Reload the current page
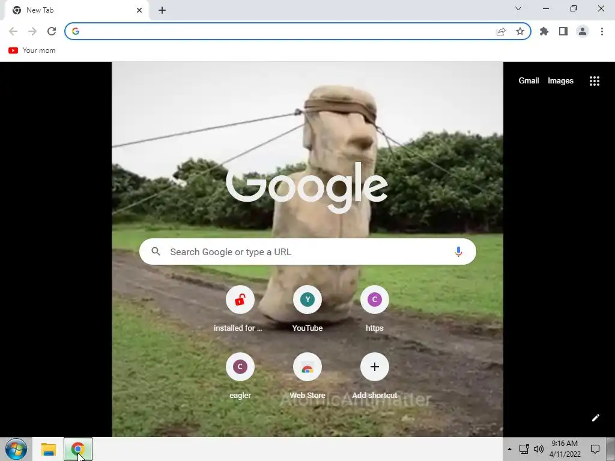This screenshot has width=615, height=461. coord(52,31)
